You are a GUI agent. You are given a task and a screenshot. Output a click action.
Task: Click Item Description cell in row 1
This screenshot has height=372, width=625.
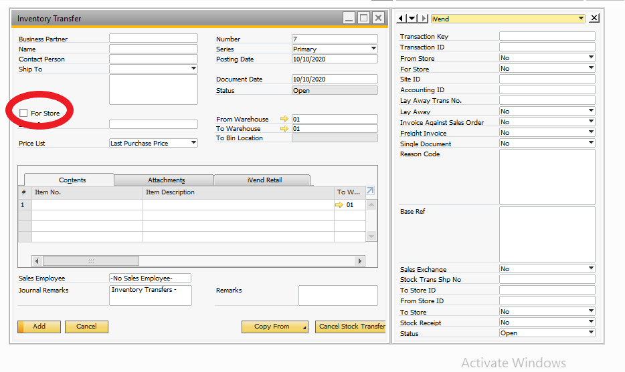(238, 205)
